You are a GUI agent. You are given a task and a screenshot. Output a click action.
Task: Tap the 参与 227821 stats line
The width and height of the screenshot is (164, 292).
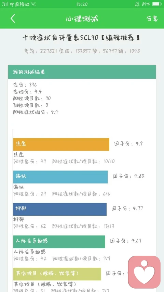82,51
